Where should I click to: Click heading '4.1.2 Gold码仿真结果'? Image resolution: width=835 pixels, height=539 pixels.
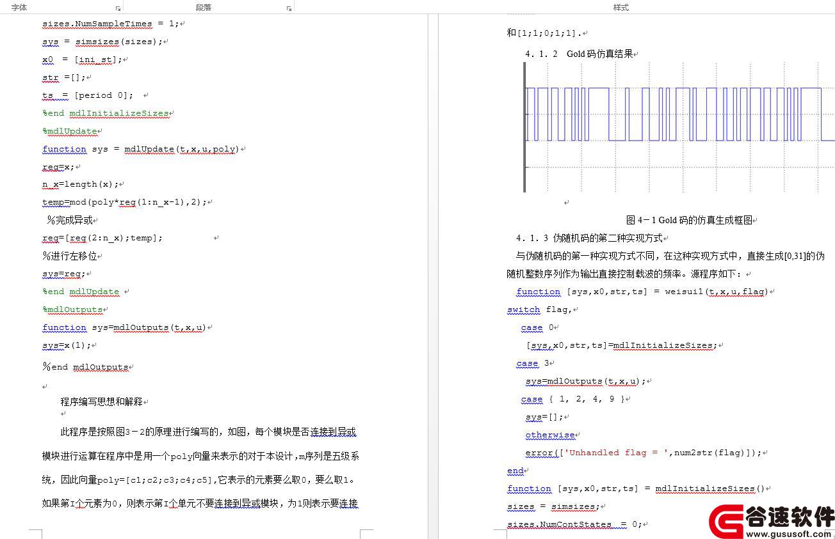coord(579,54)
